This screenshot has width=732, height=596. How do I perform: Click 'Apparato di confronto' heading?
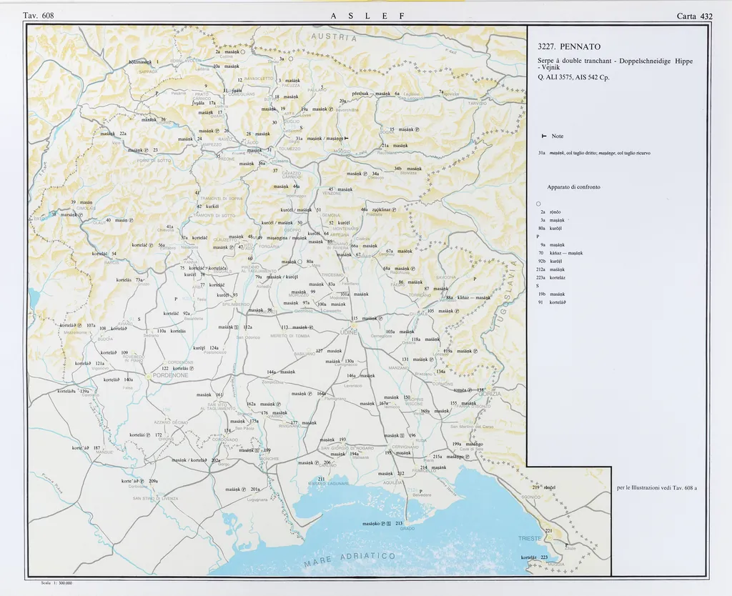(x=573, y=187)
